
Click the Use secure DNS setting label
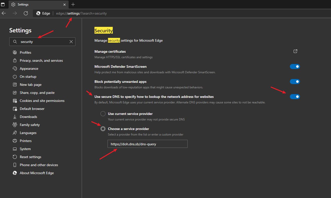click(154, 97)
